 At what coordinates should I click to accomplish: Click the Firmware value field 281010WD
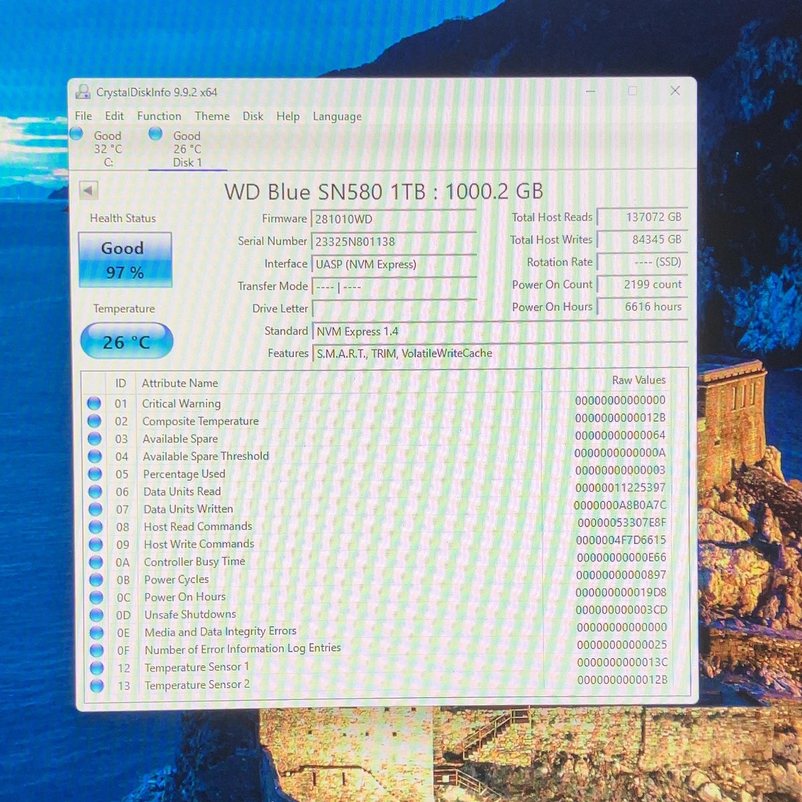(394, 219)
